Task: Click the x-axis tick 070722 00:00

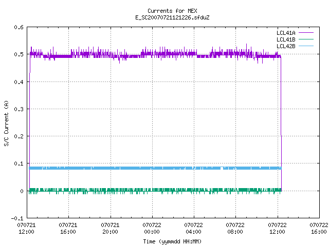Action: (152, 228)
